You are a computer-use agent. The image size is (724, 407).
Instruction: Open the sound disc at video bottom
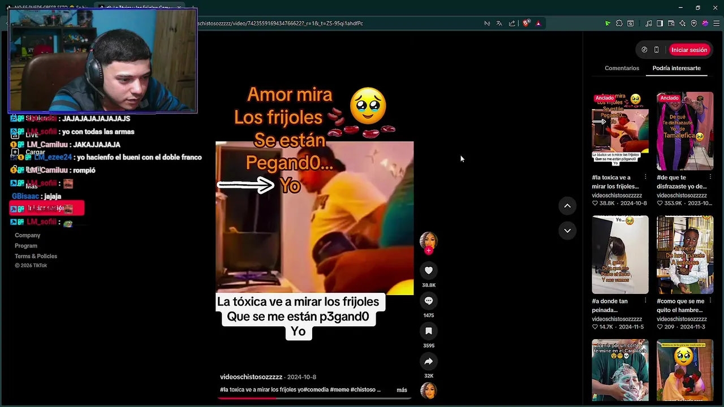pos(429,391)
